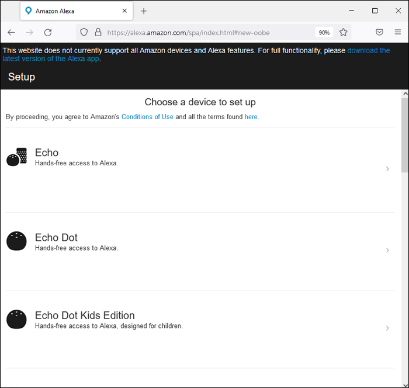Select the Amazon Alexa tab

point(77,11)
